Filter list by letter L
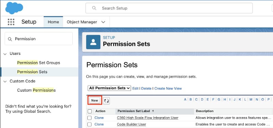This screenshot has height=128, width=273. 245,99
